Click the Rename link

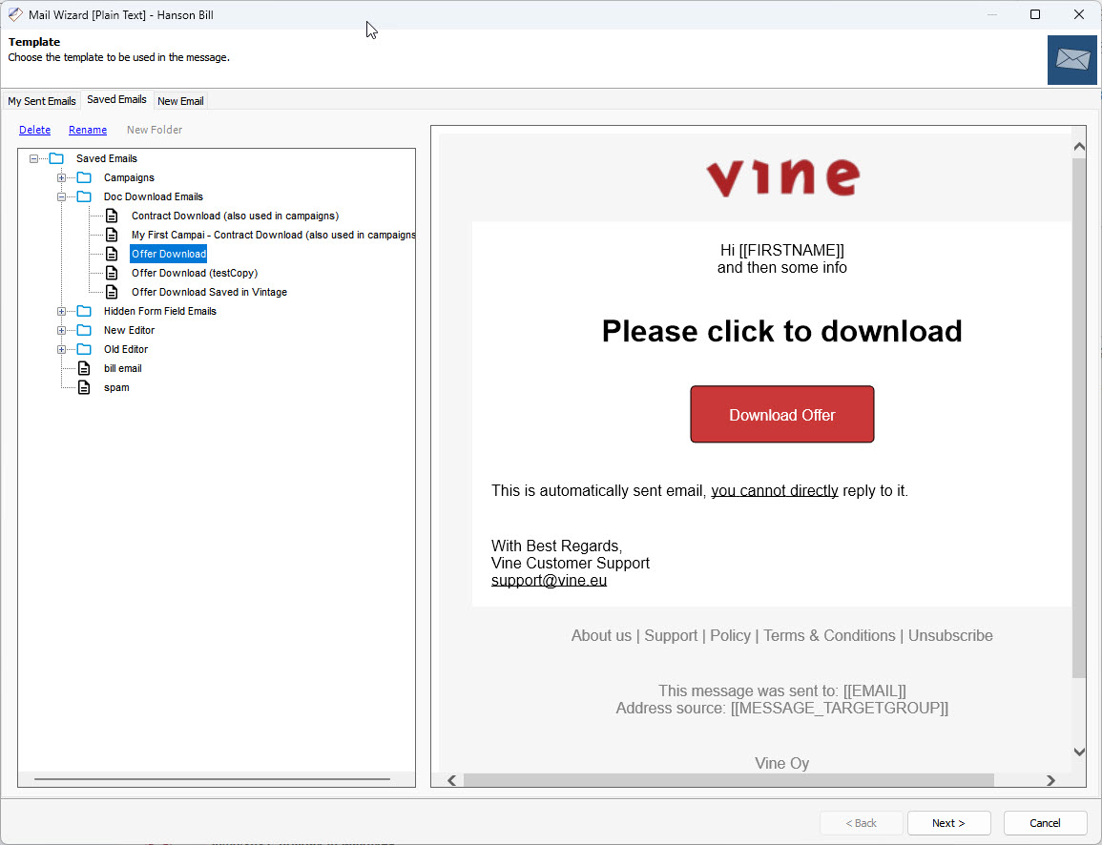pos(88,130)
